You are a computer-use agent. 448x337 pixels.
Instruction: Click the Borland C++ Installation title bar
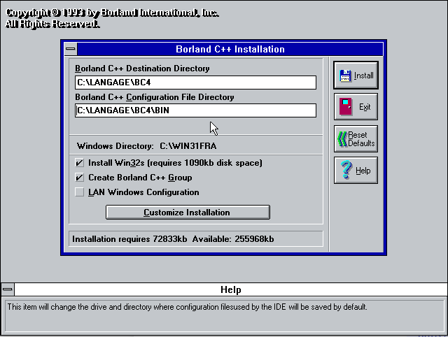(230, 49)
